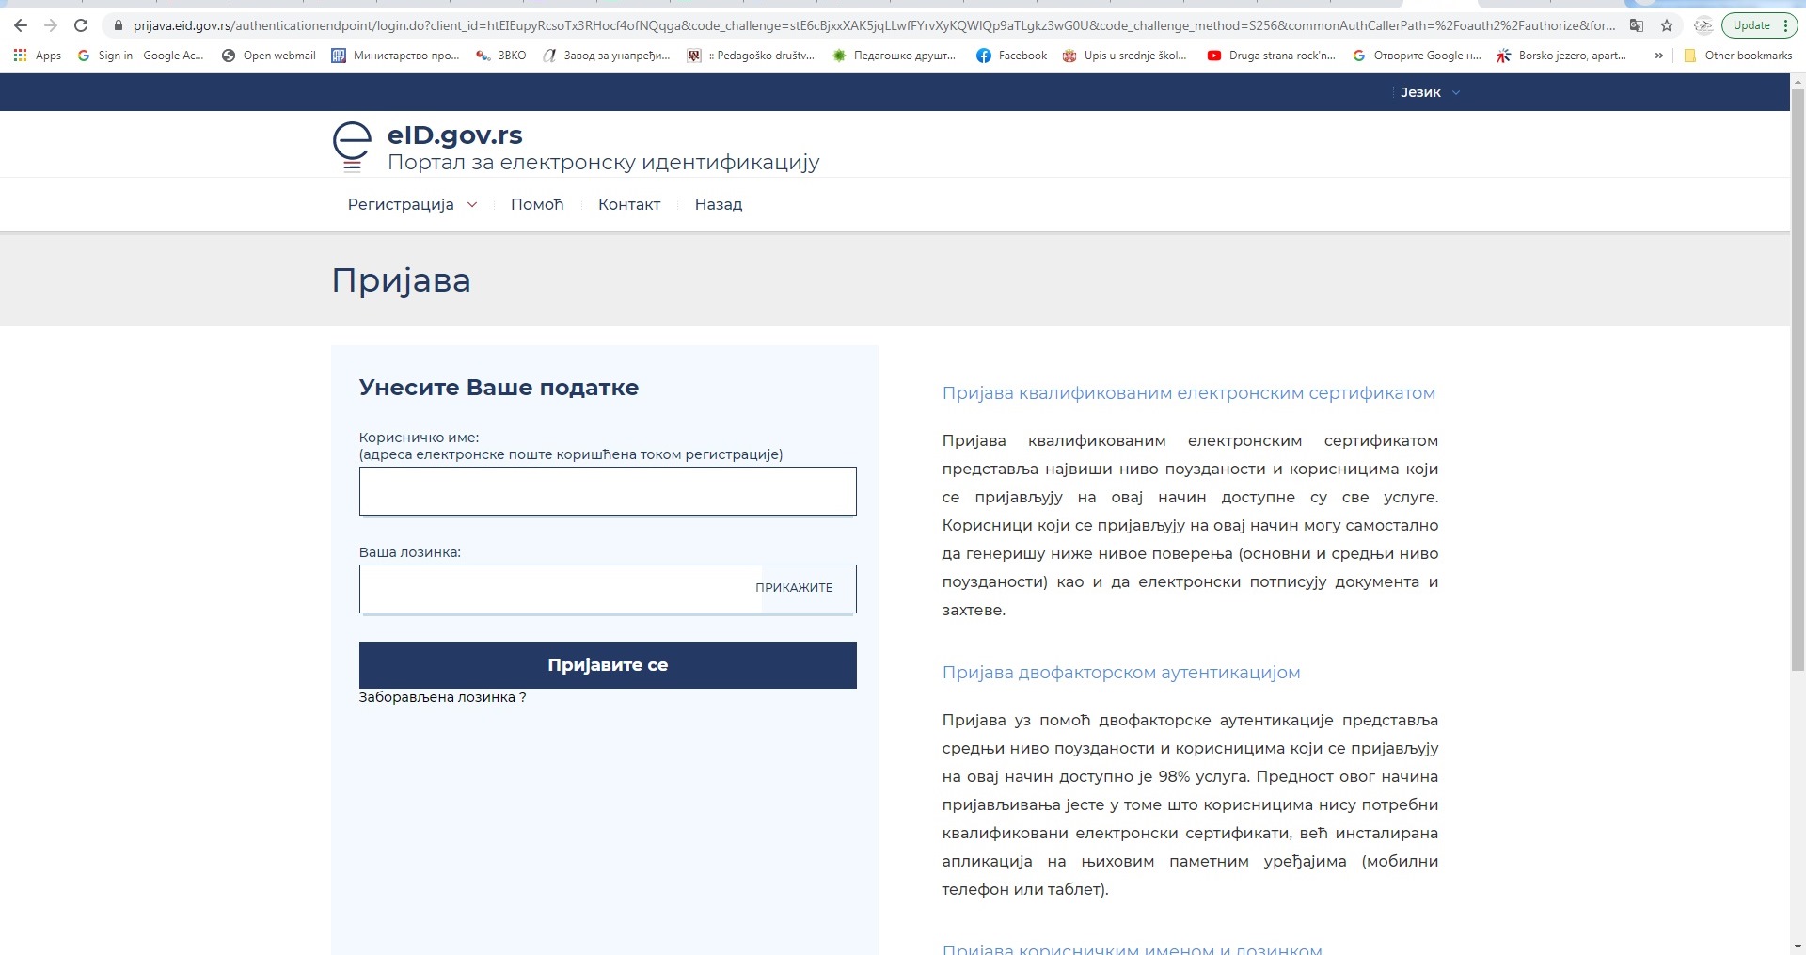Screen dimensions: 1806x955
Task: Click the Корисничко име input field
Action: 608,491
